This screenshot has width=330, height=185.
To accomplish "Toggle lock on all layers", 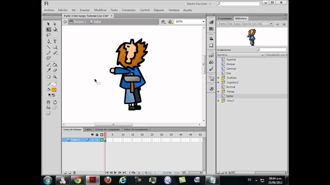I will 97,135.
